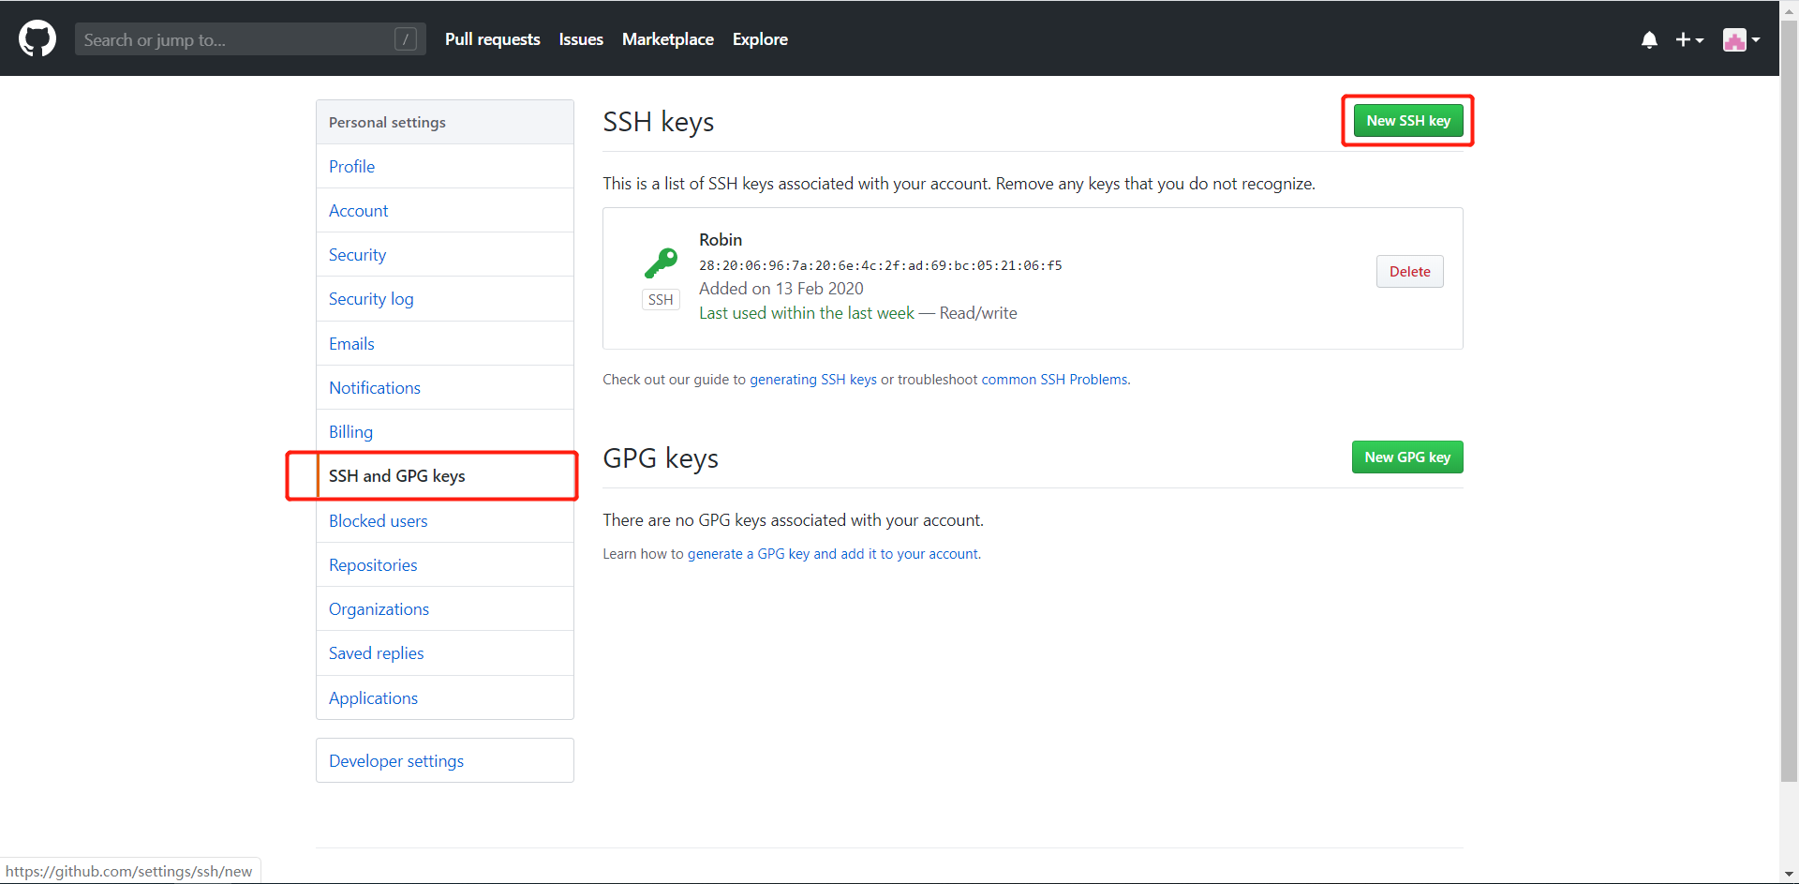
Task: Click the slash shortcut hint in search
Action: coord(406,39)
